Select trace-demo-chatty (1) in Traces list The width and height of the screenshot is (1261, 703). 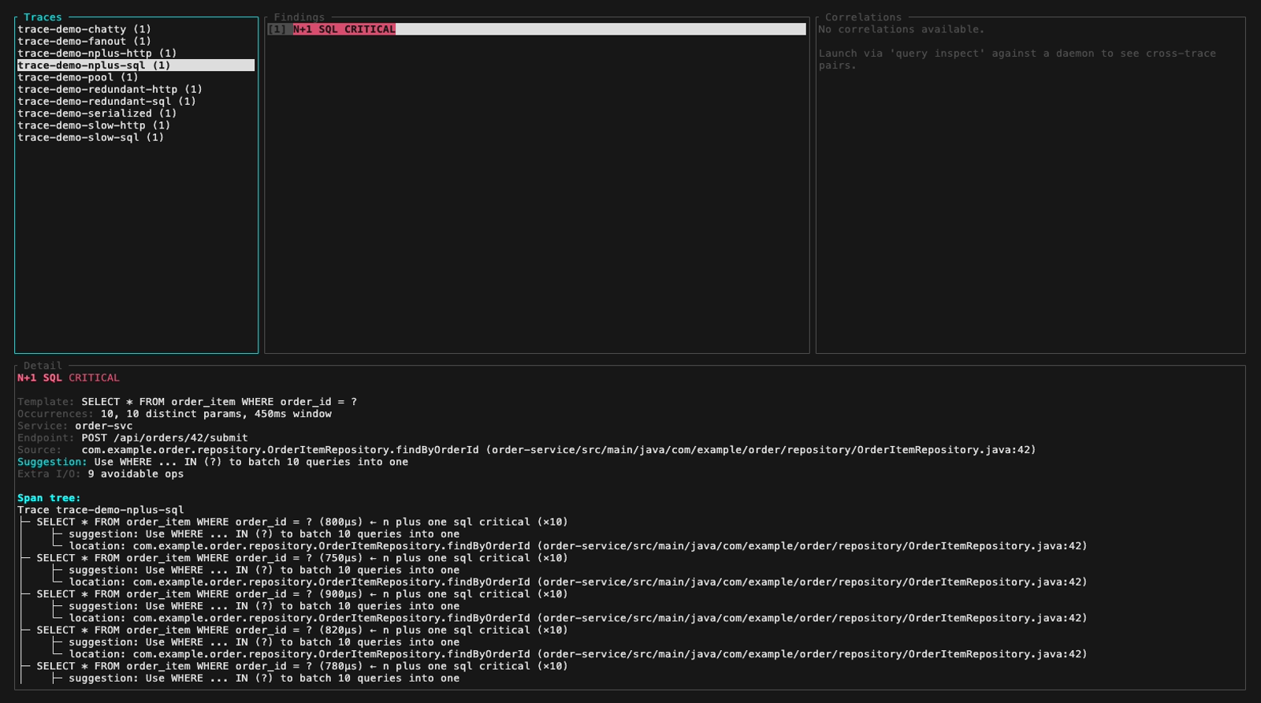click(x=84, y=29)
